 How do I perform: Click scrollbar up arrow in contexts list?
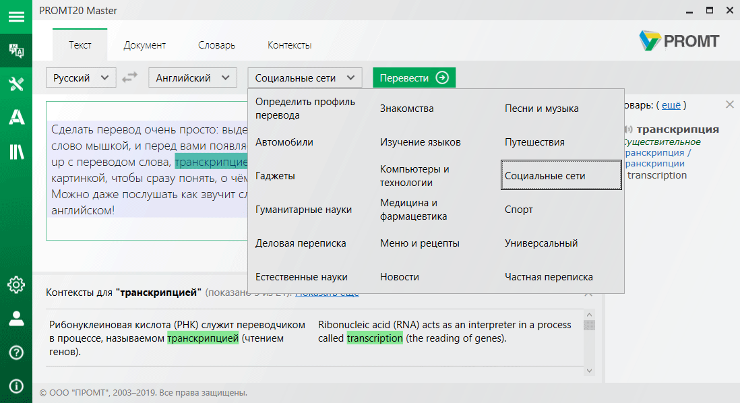(x=589, y=314)
